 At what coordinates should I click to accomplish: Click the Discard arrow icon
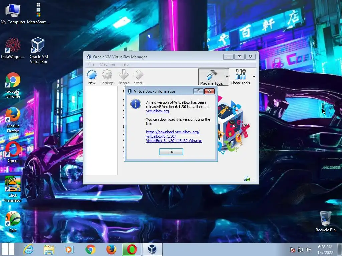point(124,77)
